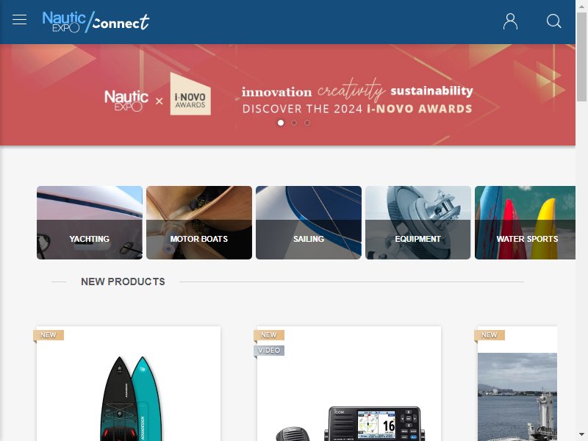Open the Water Sports category tile

click(x=525, y=223)
